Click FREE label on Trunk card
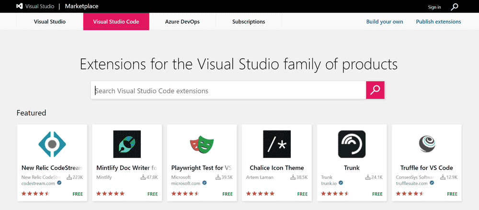479x210 pixels. pyautogui.click(x=377, y=194)
